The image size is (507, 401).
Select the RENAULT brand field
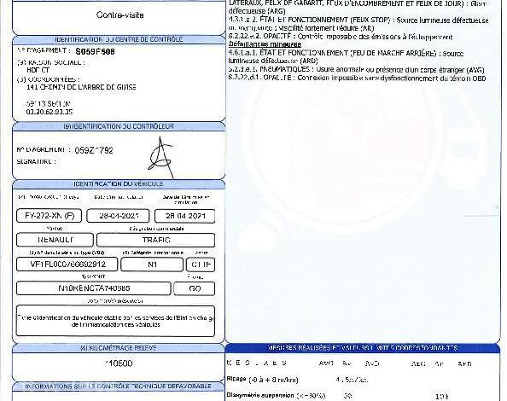(x=55, y=240)
